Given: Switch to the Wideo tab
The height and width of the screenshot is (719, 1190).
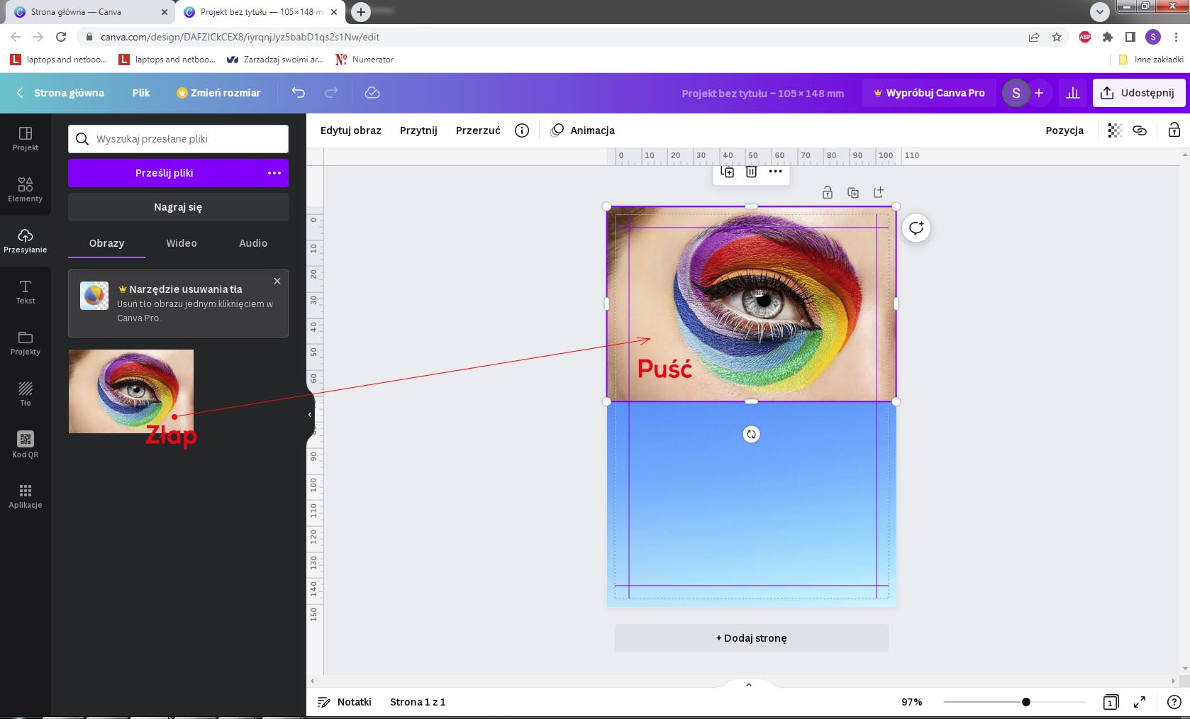Looking at the screenshot, I should 182,243.
